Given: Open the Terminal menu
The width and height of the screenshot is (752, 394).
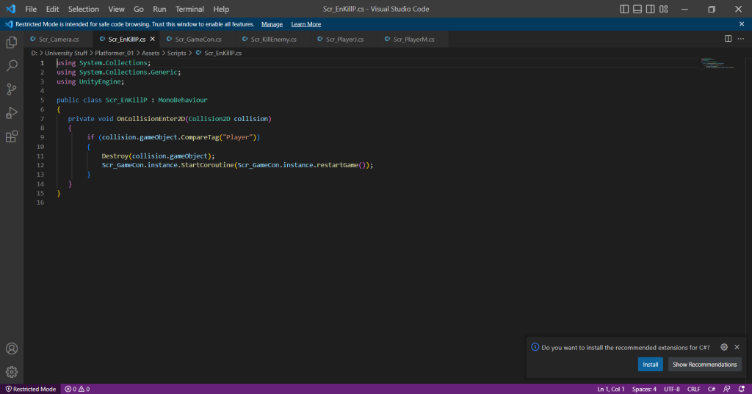Looking at the screenshot, I should pos(189,9).
